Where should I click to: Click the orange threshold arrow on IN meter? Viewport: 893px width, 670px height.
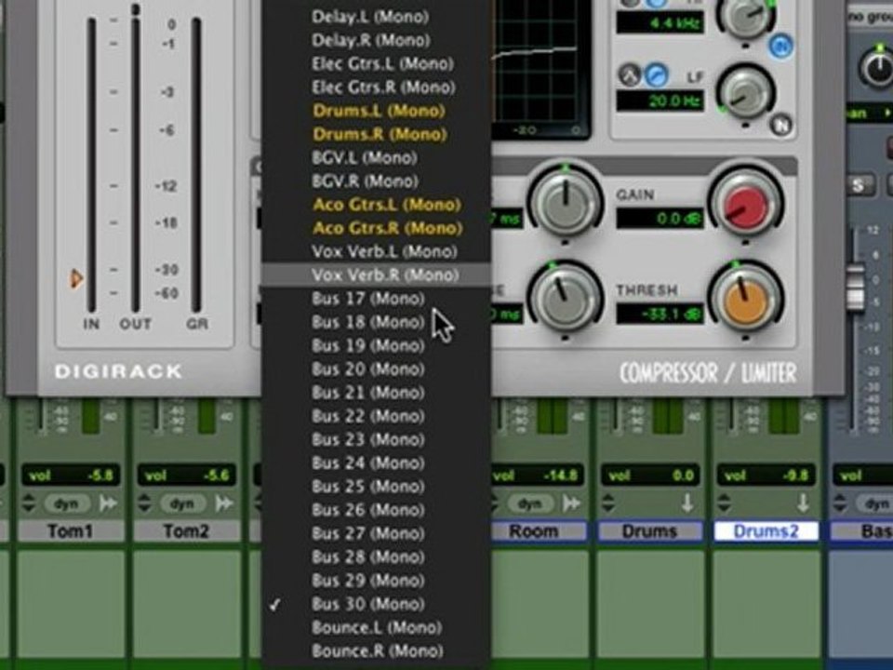click(76, 278)
